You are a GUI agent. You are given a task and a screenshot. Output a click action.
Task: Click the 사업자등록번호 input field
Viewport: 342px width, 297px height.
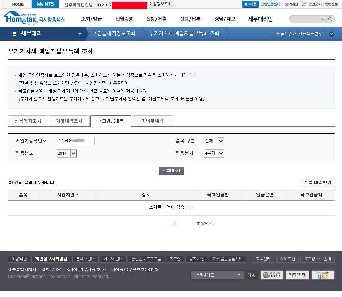[76, 141]
